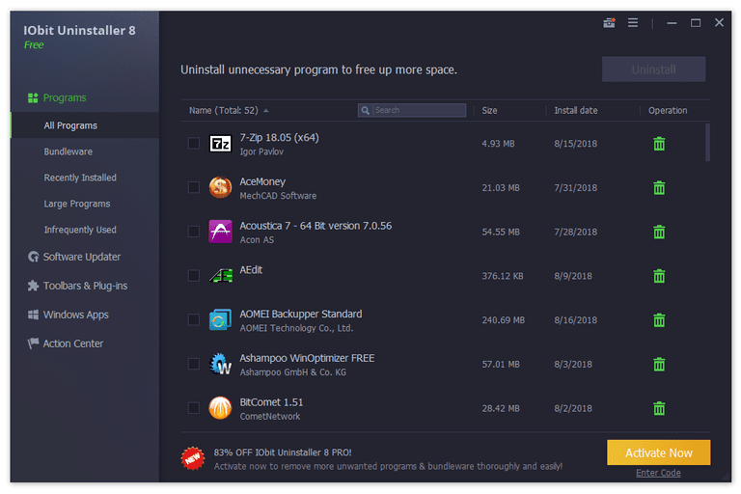Image resolution: width=741 pixels, height=494 pixels.
Task: Sort by Size column header
Action: (x=489, y=111)
